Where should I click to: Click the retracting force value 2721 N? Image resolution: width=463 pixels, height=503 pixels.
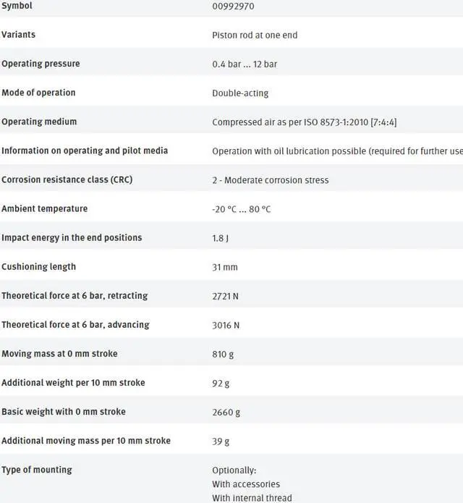[x=226, y=296]
